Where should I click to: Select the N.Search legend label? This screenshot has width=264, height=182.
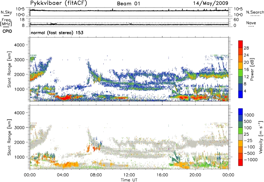pos(255,12)
